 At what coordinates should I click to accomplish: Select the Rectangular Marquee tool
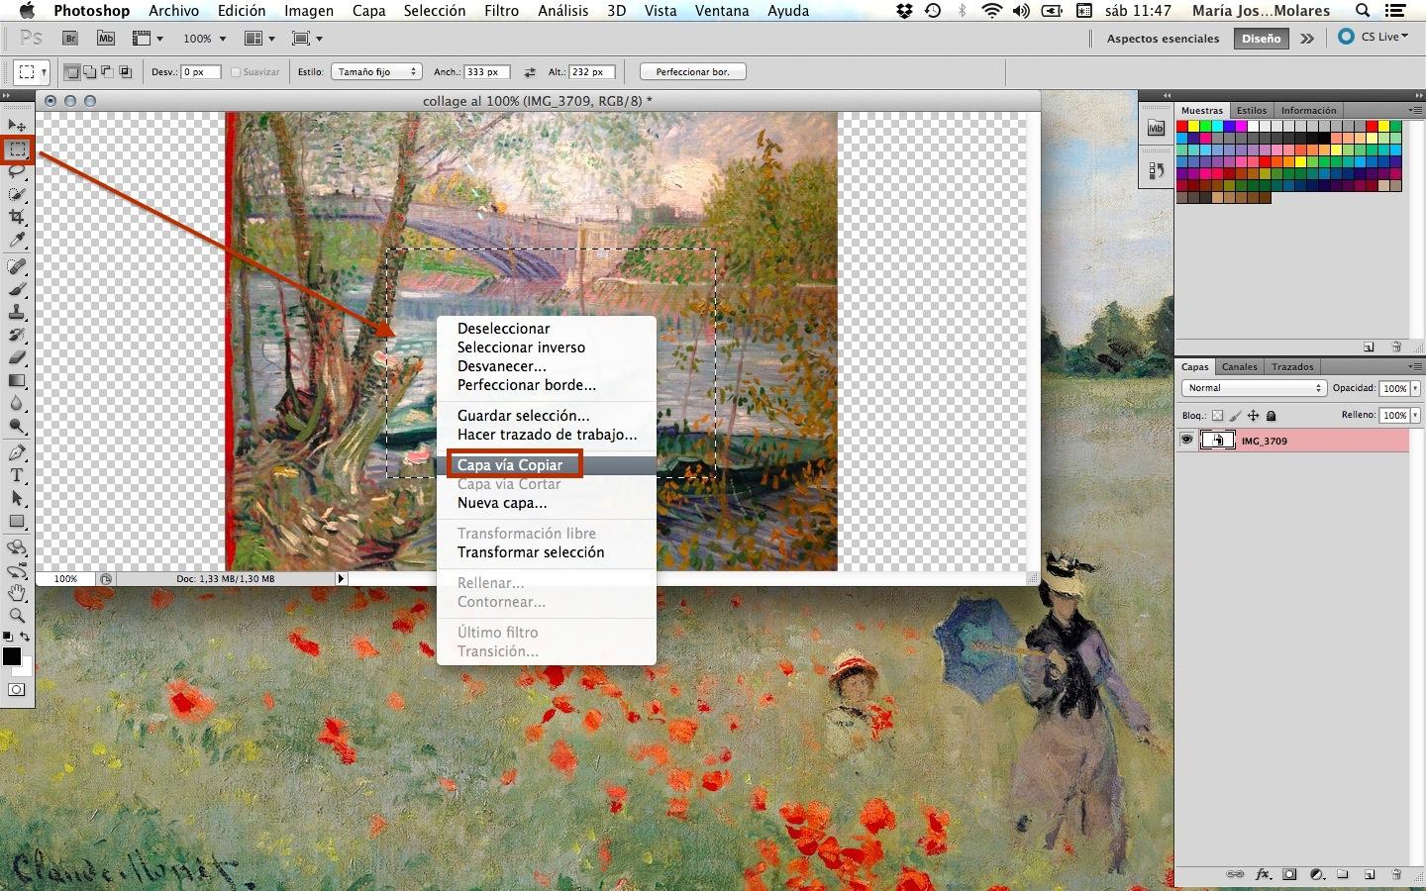pyautogui.click(x=18, y=149)
